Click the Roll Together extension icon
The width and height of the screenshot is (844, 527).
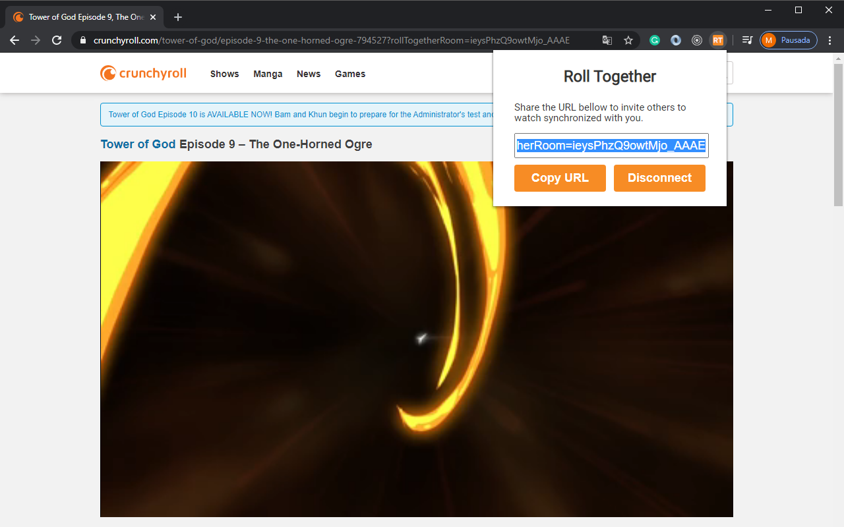(x=717, y=40)
